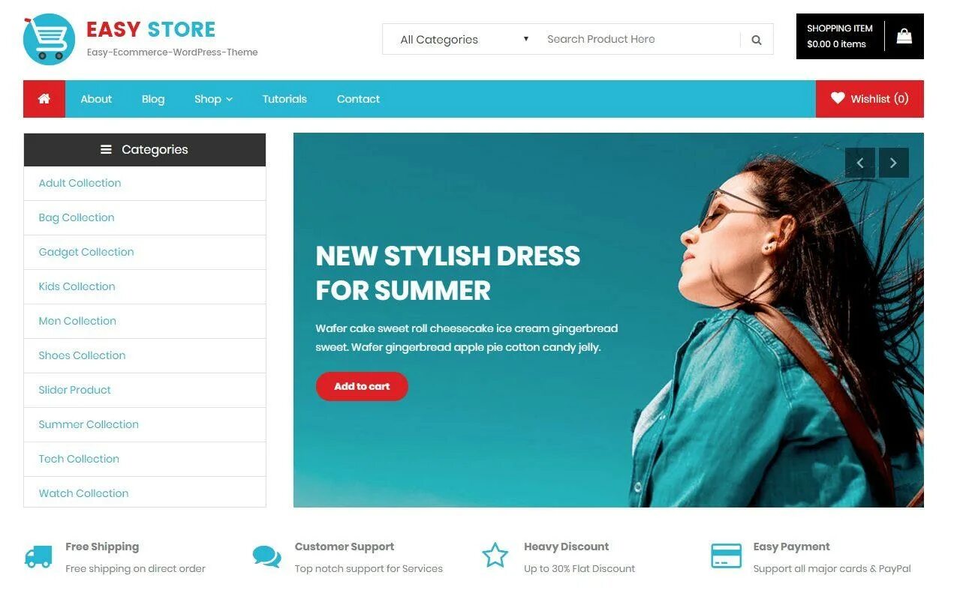This screenshot has width=966, height=590.
Task: Open the shopping bag cart icon
Action: [x=904, y=36]
